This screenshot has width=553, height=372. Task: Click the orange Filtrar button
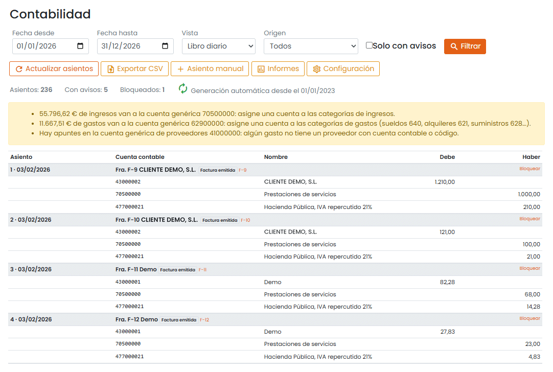pyautogui.click(x=465, y=46)
